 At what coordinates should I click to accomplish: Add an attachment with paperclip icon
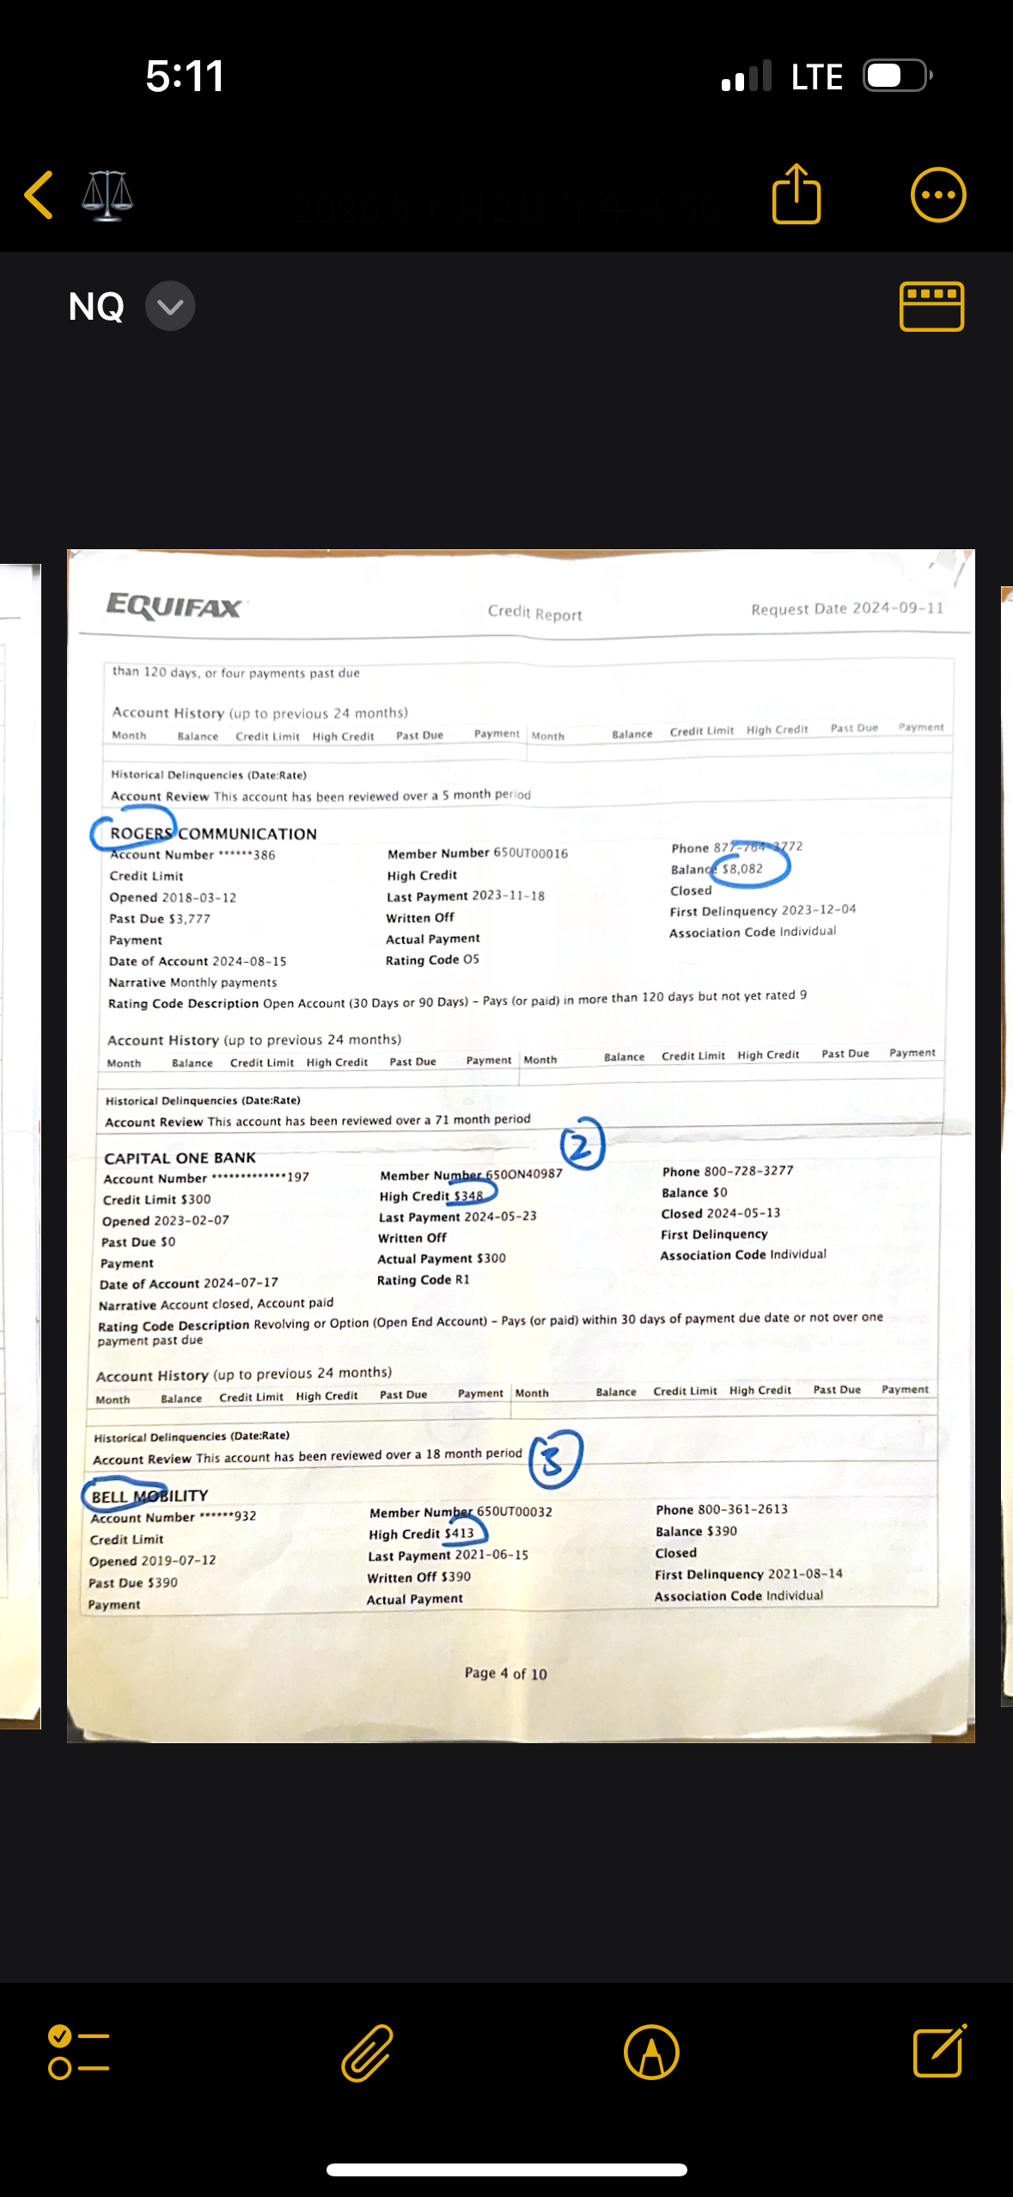point(368,2052)
